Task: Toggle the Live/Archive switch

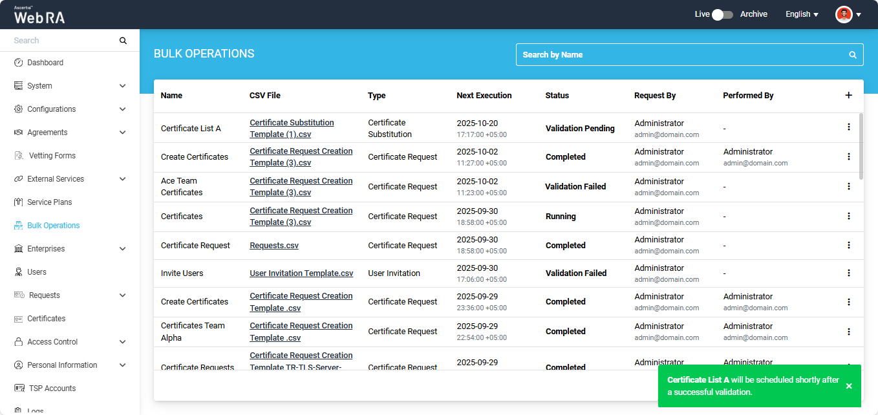Action: 722,14
